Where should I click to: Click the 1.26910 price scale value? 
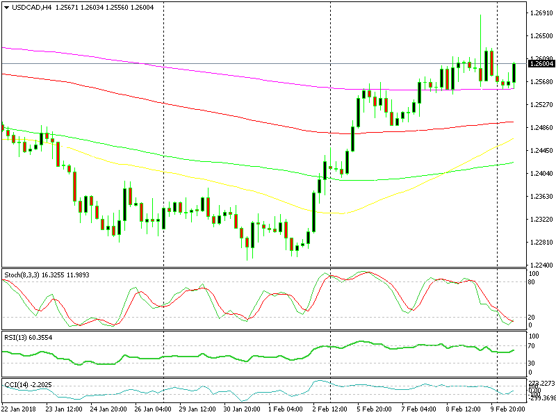coord(541,13)
